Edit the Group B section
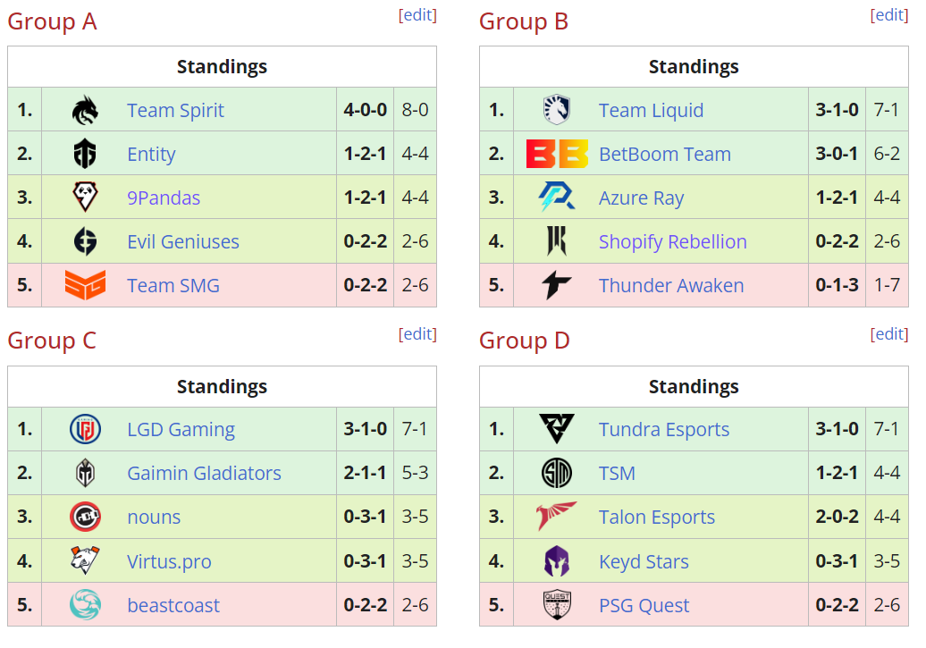The width and height of the screenshot is (926, 648). coord(889,15)
